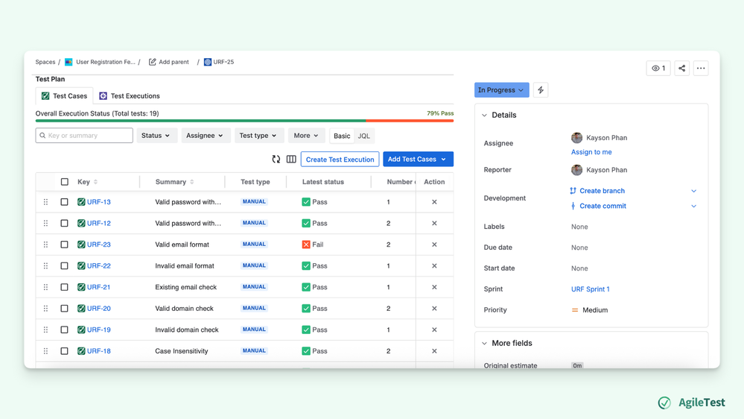Open test case URF-23 link
Image resolution: width=744 pixels, height=419 pixels.
[x=99, y=245]
